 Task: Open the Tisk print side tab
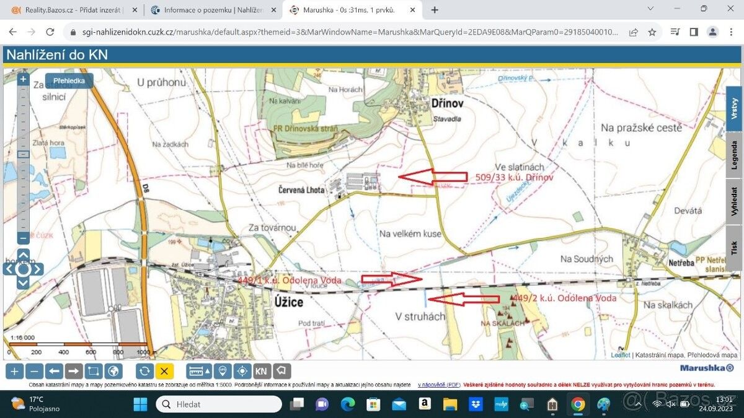click(x=734, y=248)
